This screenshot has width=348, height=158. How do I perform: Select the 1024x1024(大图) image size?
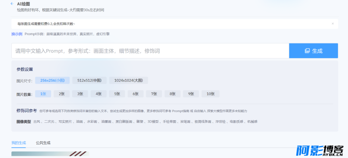[x=128, y=80]
